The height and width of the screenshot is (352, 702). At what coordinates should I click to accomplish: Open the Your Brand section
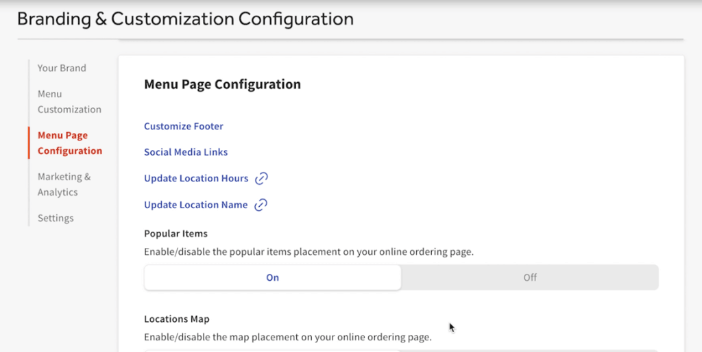tap(62, 68)
